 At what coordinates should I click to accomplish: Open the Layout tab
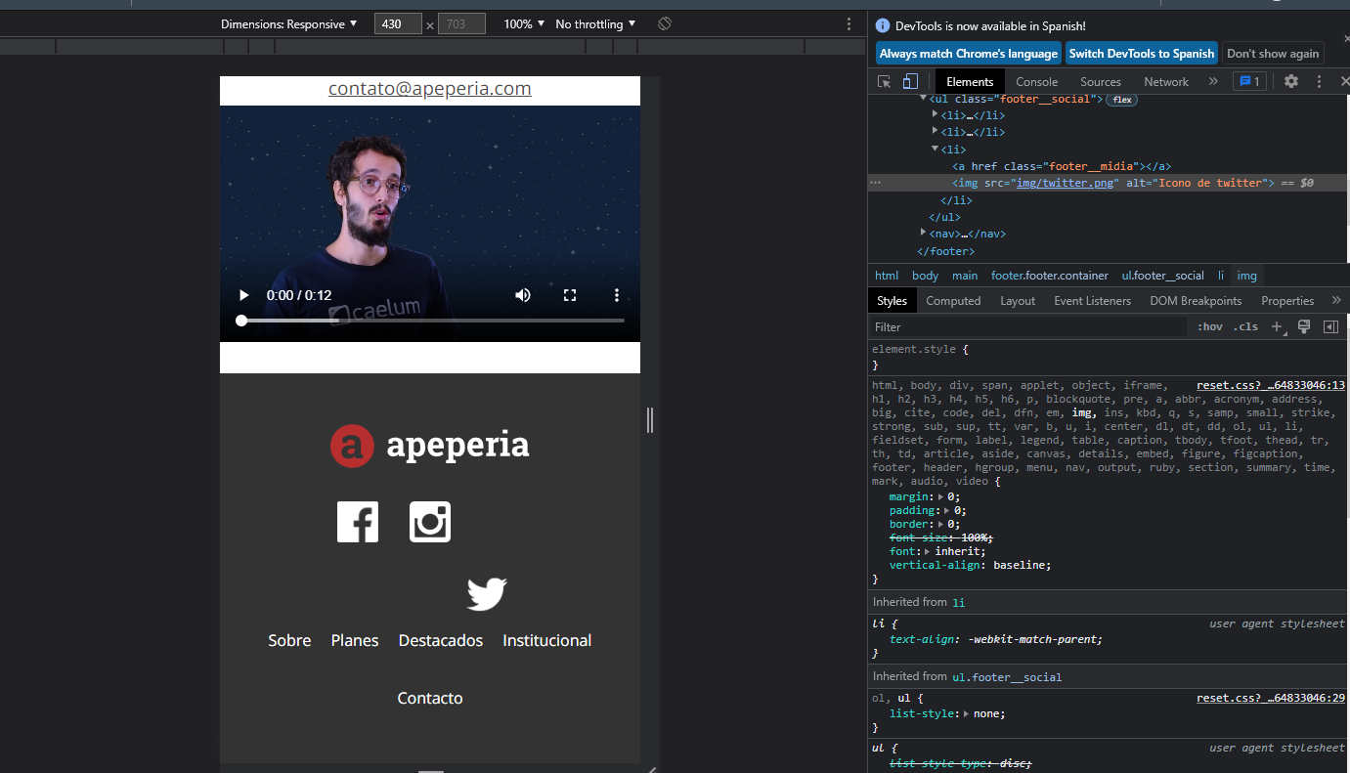[x=1018, y=301]
